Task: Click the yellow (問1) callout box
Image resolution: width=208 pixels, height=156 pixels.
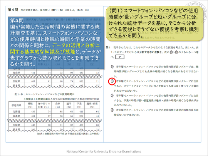Action: click(154, 23)
